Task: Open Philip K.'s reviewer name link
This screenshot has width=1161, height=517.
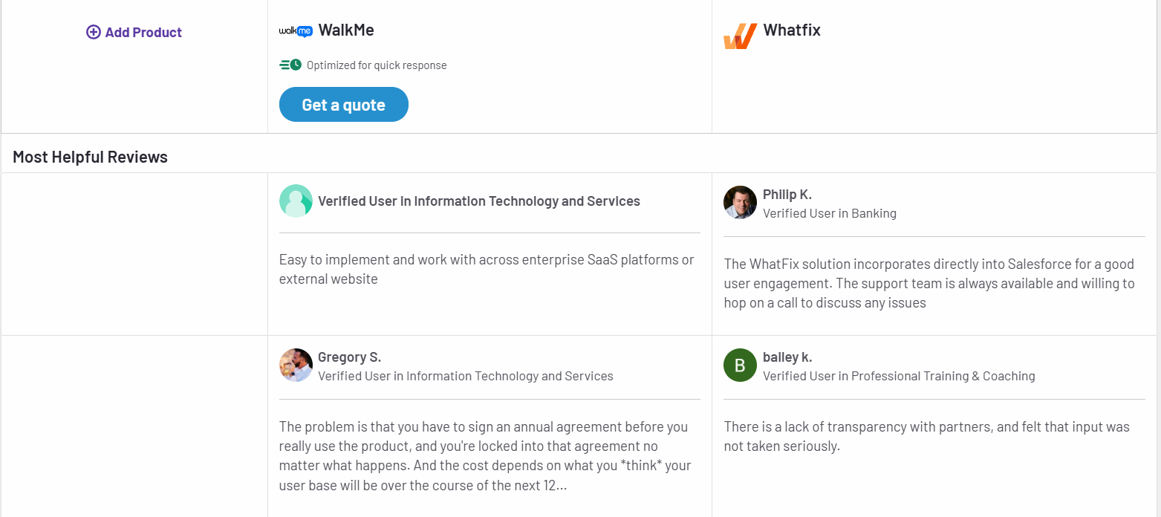Action: tap(787, 194)
